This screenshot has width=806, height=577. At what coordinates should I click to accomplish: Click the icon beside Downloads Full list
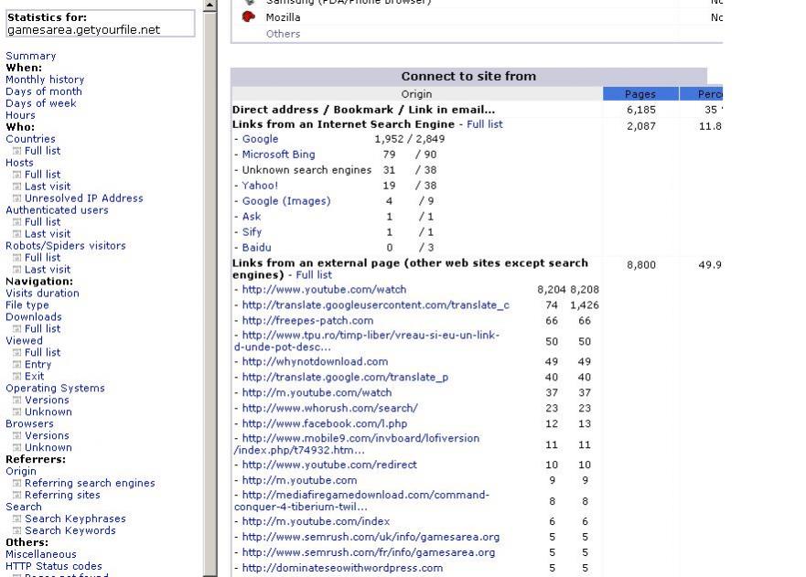(x=17, y=329)
